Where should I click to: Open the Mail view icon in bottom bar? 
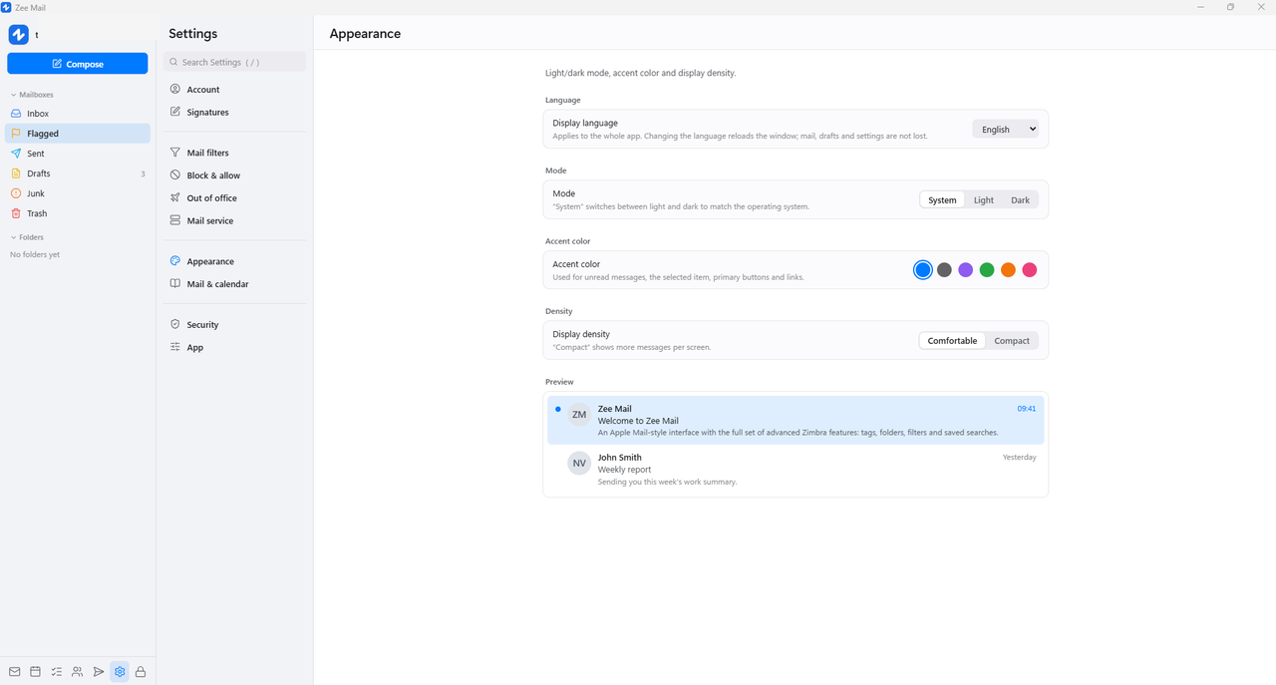click(14, 672)
